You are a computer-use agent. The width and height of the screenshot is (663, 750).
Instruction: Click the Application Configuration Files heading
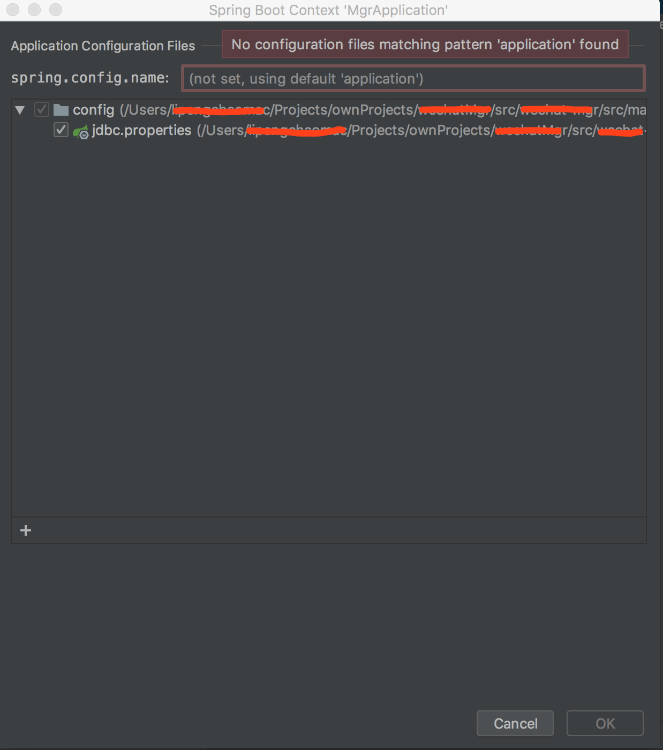[103, 46]
